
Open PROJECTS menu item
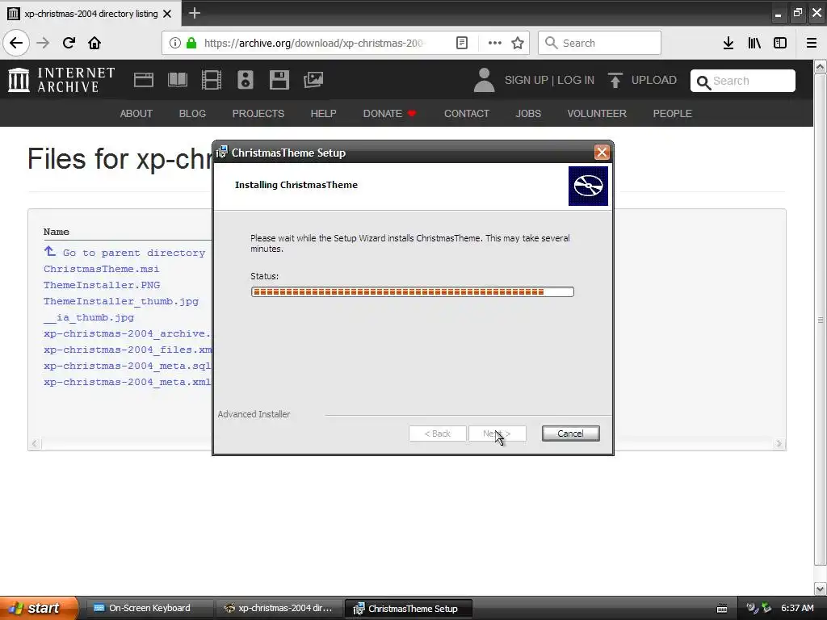click(x=258, y=113)
